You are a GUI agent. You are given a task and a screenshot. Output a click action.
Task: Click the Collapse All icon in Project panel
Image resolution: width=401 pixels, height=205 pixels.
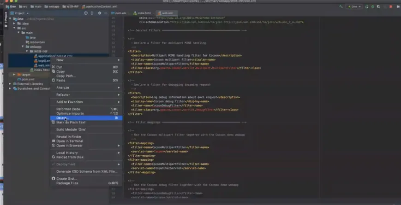point(92,13)
